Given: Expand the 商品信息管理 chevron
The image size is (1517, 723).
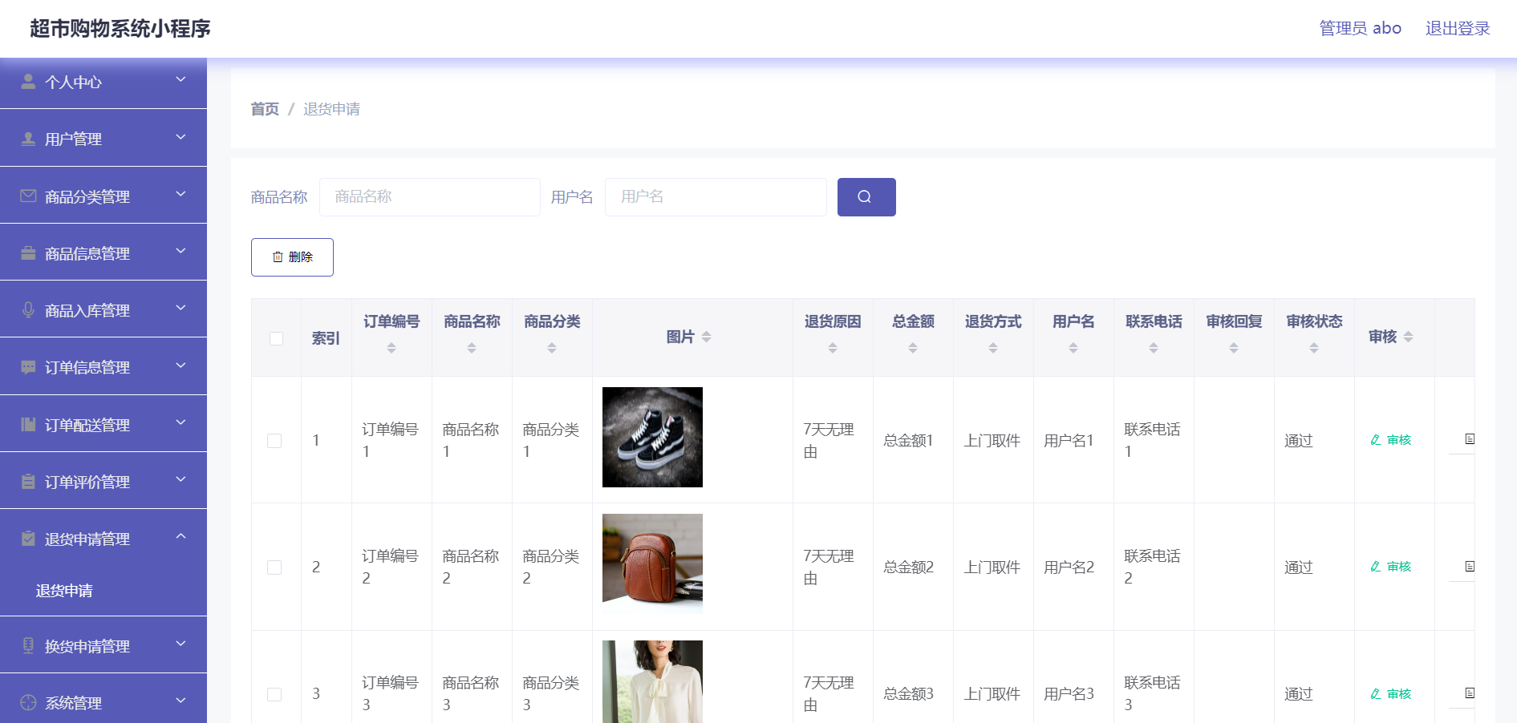Looking at the screenshot, I should coord(180,252).
